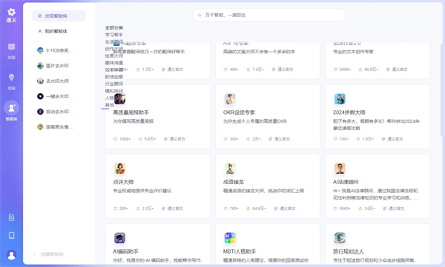Select the 其他 category
445x267 pixels.
[110, 105]
